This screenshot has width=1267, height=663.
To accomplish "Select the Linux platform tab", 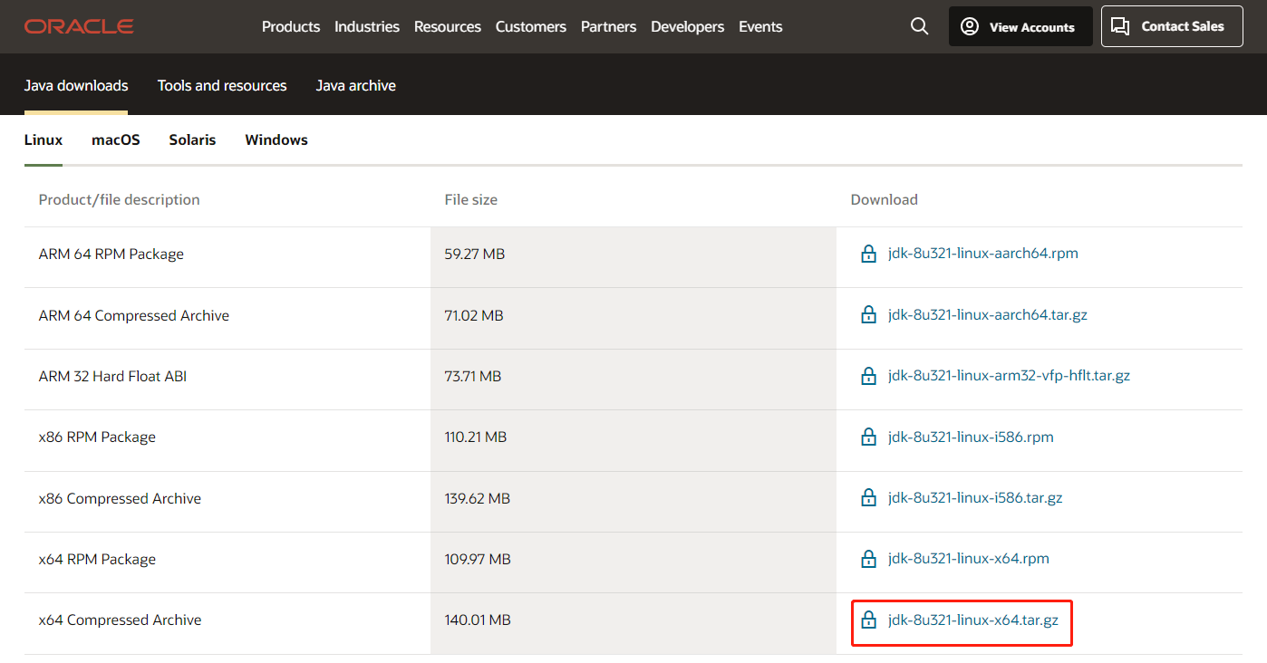I will coord(44,140).
